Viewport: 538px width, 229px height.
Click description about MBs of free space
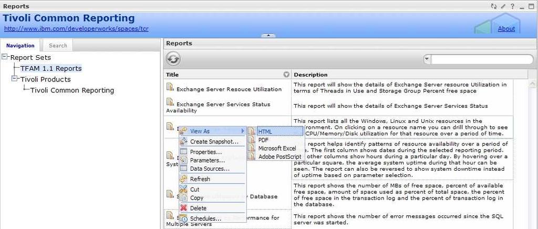[x=399, y=195]
